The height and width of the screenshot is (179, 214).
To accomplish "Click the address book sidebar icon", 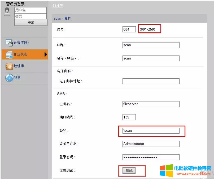I will coord(9,66).
